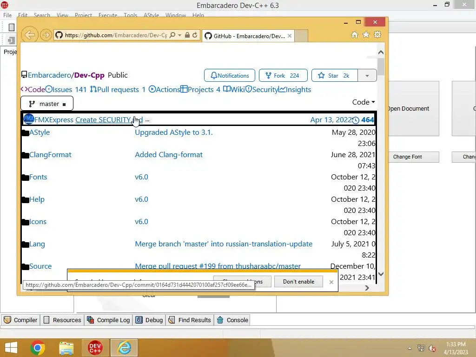This screenshot has width=476, height=357.
Task: Click the address bar search magnifier icon
Action: coord(172,35)
